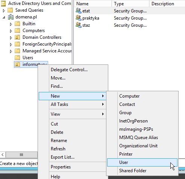Select the etat group name

(x=86, y=11)
